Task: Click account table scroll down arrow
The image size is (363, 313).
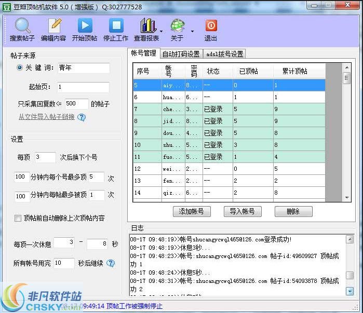Action: (x=347, y=197)
